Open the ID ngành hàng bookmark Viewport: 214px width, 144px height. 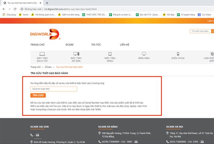(186, 15)
